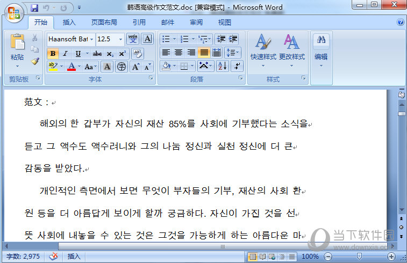Align text right
The height and width of the screenshot is (263, 407).
191,53
